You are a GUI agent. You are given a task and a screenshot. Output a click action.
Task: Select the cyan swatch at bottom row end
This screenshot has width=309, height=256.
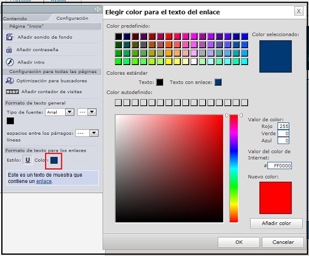pos(244,61)
